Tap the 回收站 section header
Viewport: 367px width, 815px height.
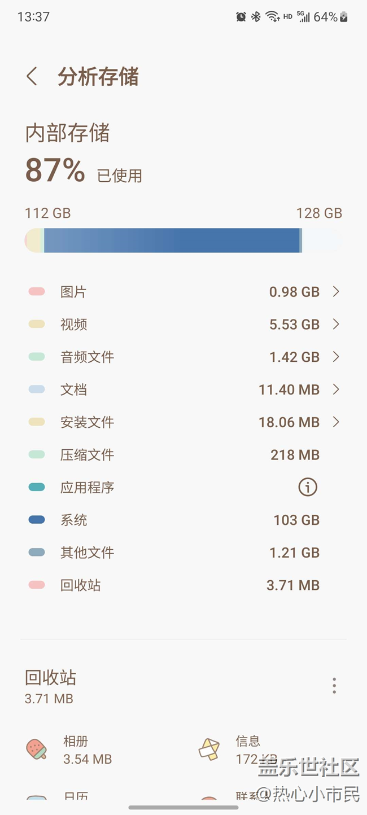coord(51,678)
